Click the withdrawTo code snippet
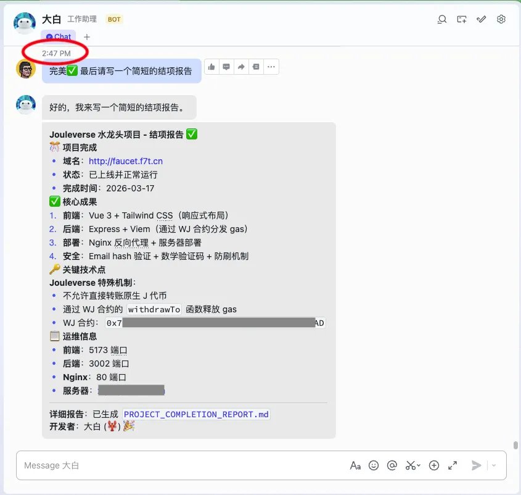 point(154,309)
